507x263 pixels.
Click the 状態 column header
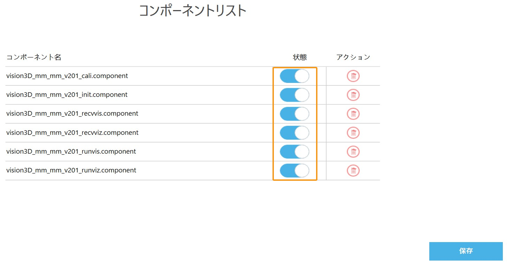[x=300, y=57]
